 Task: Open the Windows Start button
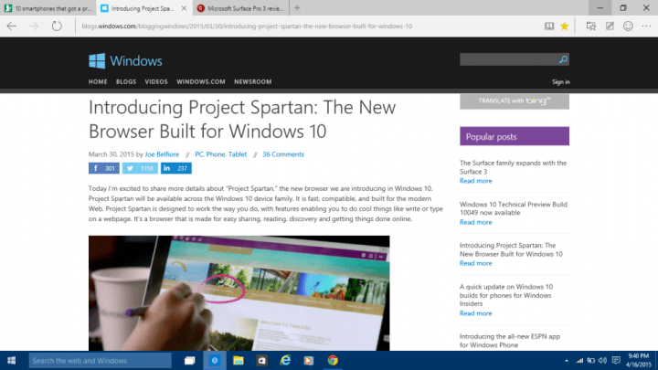pyautogui.click(x=11, y=360)
